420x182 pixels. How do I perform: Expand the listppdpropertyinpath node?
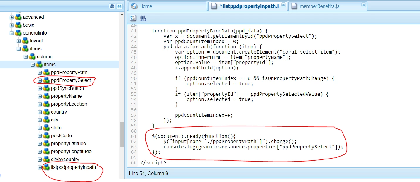pos(40,167)
